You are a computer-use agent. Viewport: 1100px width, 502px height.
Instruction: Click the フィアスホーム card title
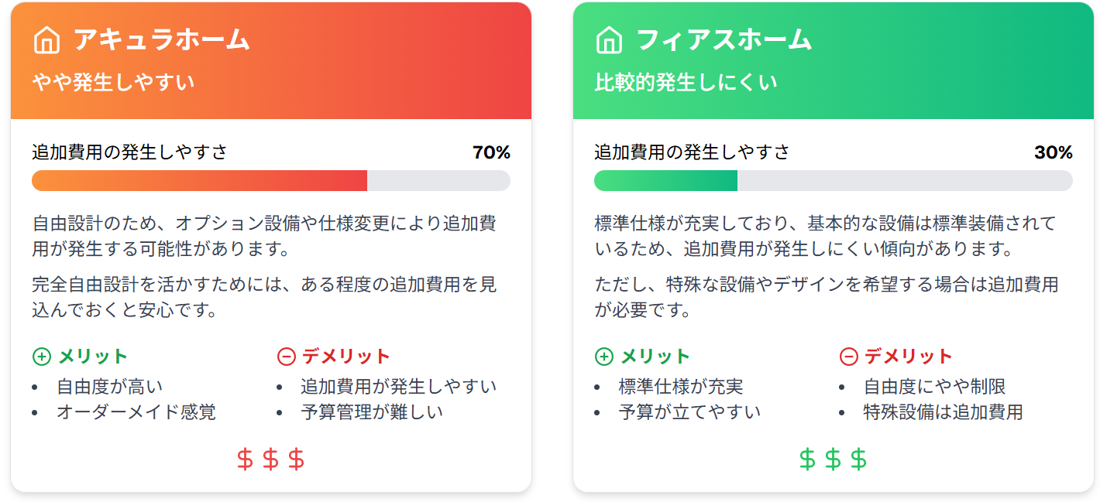coord(724,39)
